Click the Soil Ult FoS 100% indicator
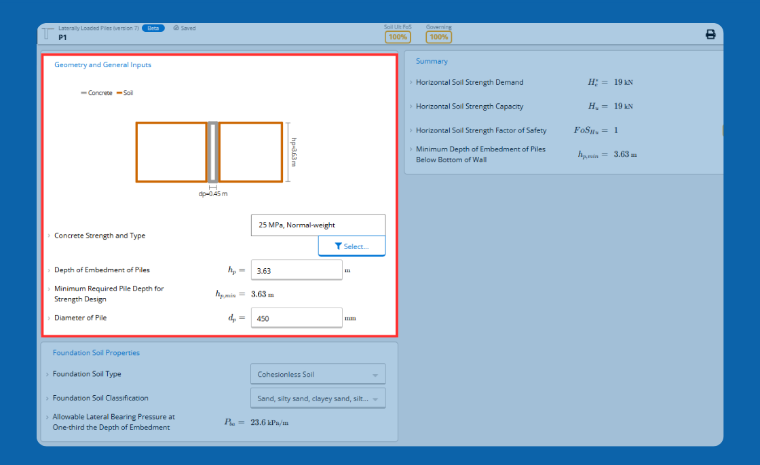The image size is (760, 465). (398, 37)
